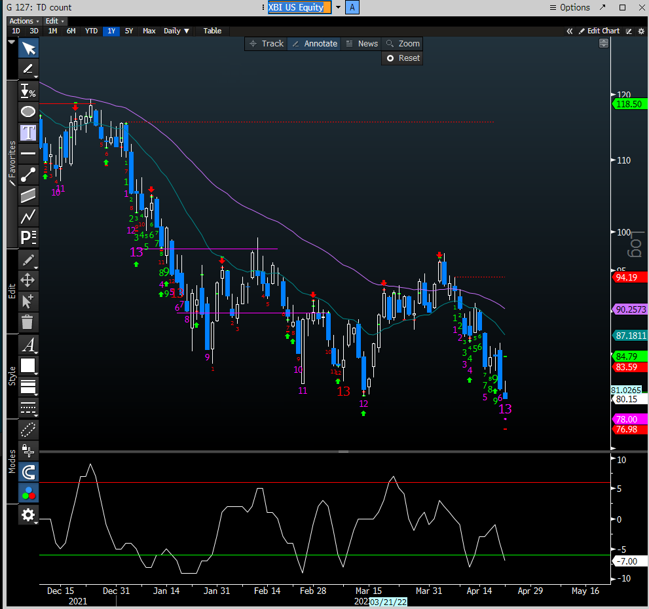Viewport: 649px width, 609px height.
Task: Click the 03/21/22 date marker
Action: (x=388, y=602)
